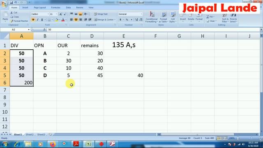Decrease the cell indent
263x148 pixels.
[85, 20]
